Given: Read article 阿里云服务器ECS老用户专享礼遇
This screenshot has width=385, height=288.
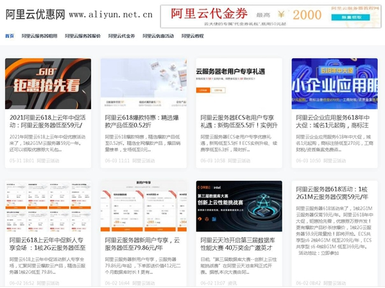Looking at the screenshot, I should coord(239,122).
